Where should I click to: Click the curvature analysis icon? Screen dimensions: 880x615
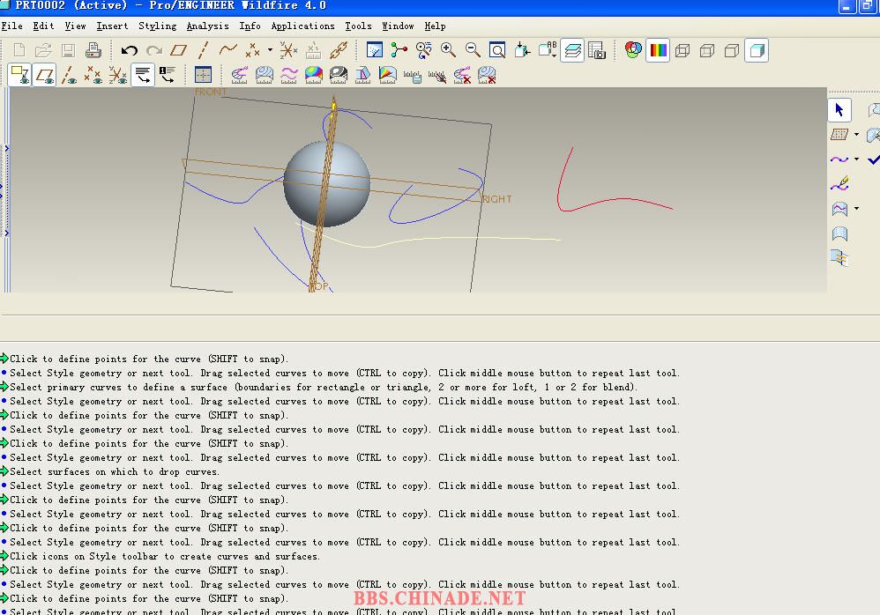[240, 75]
